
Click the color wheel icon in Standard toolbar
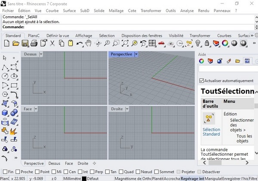click(x=225, y=43)
